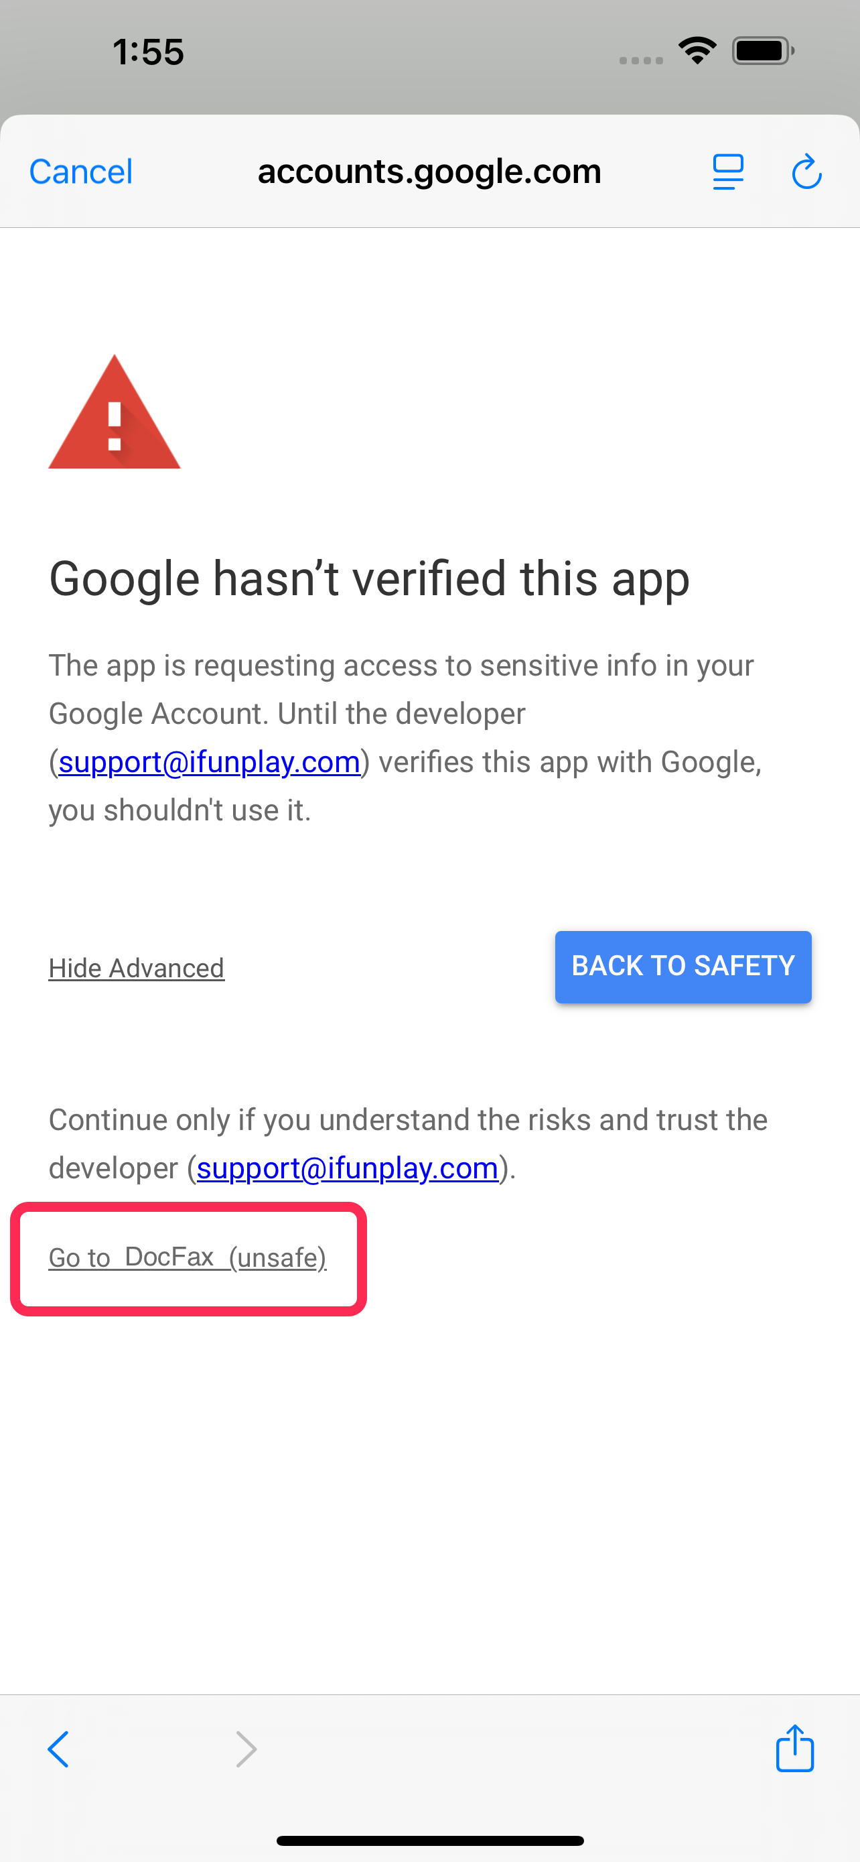Tap the "Continue only if you understand" paragraph
The width and height of the screenshot is (860, 1862).
408,1143
